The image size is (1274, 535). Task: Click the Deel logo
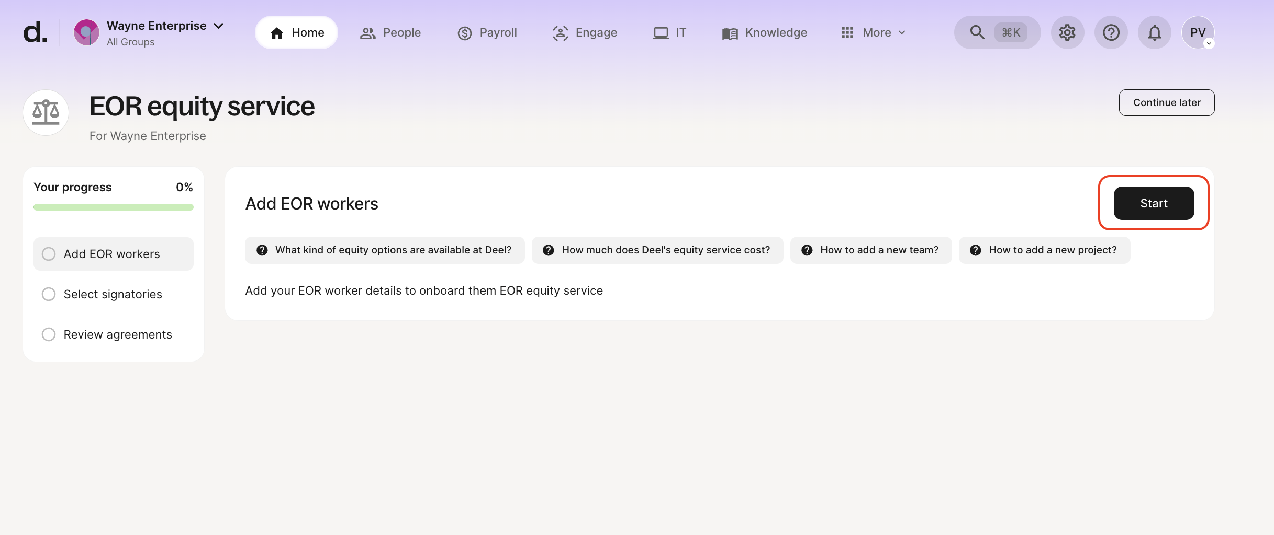[x=35, y=32]
